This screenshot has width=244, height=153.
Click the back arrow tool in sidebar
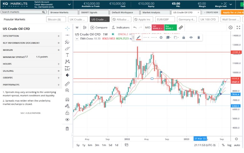click(x=67, y=75)
